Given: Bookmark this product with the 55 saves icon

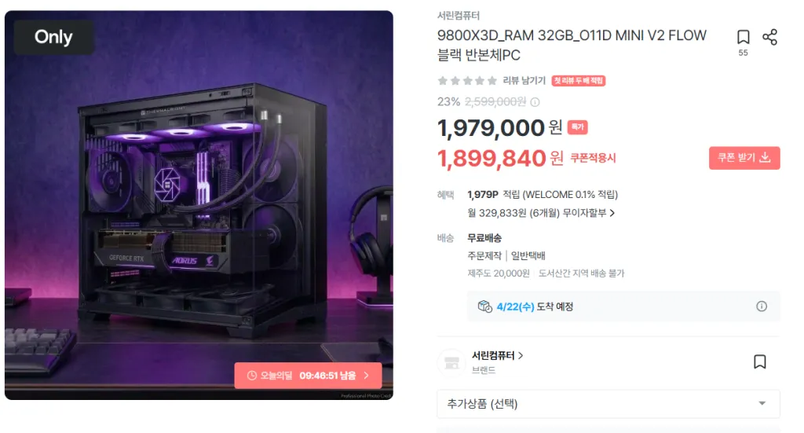Looking at the screenshot, I should (x=743, y=37).
